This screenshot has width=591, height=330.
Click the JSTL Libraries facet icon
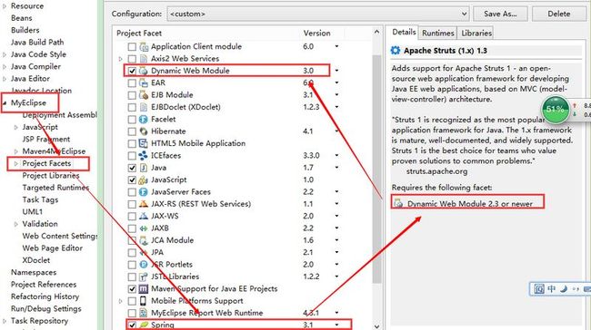click(x=144, y=277)
